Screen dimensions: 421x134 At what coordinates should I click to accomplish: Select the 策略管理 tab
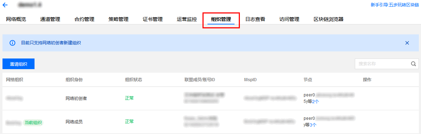119,19
